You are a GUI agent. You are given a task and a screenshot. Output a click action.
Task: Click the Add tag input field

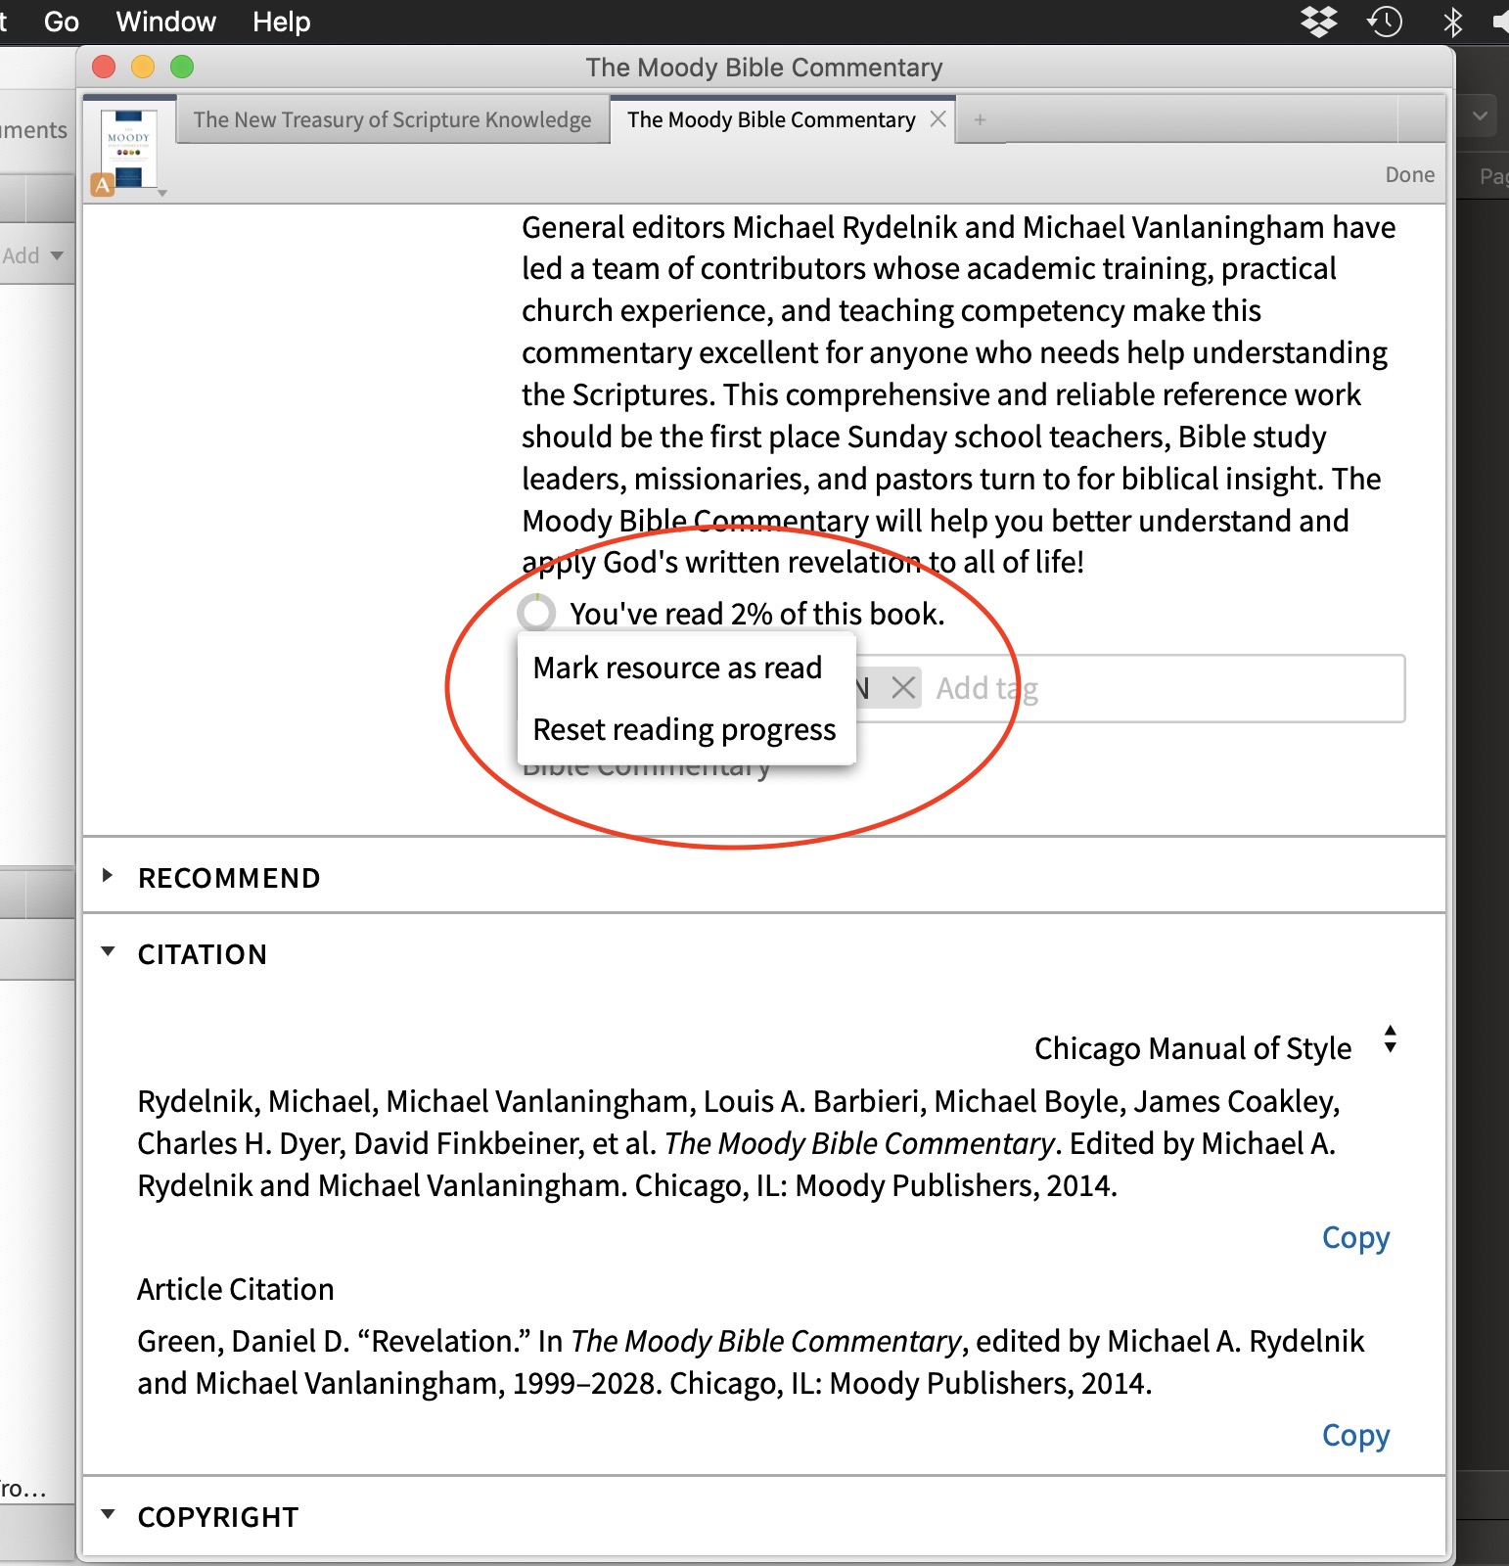click(1165, 688)
